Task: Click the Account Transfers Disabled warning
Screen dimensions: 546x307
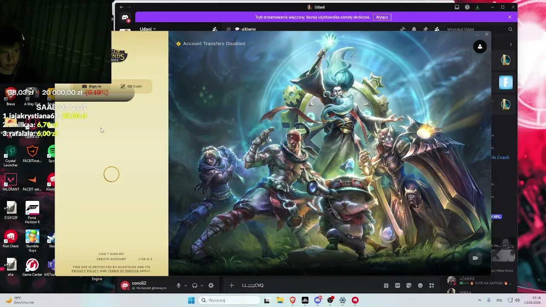Action: click(x=211, y=43)
